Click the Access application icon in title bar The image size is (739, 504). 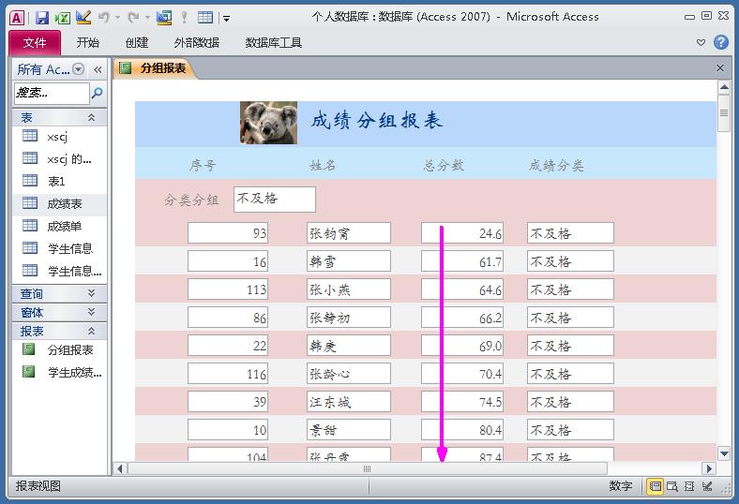pyautogui.click(x=17, y=18)
